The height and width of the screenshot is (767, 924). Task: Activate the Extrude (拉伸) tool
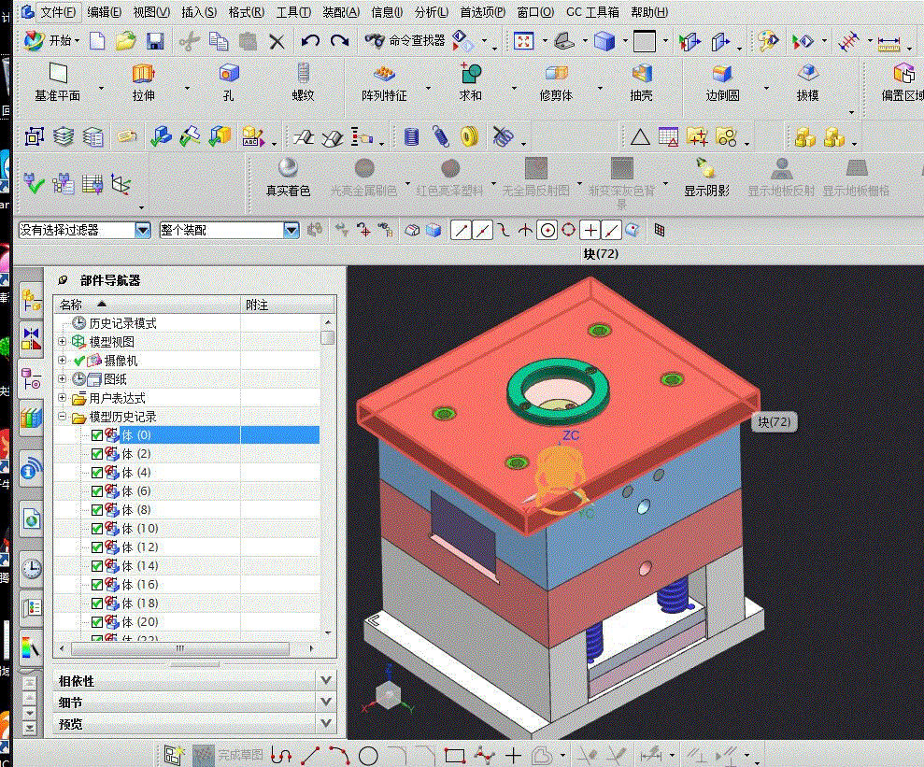143,82
